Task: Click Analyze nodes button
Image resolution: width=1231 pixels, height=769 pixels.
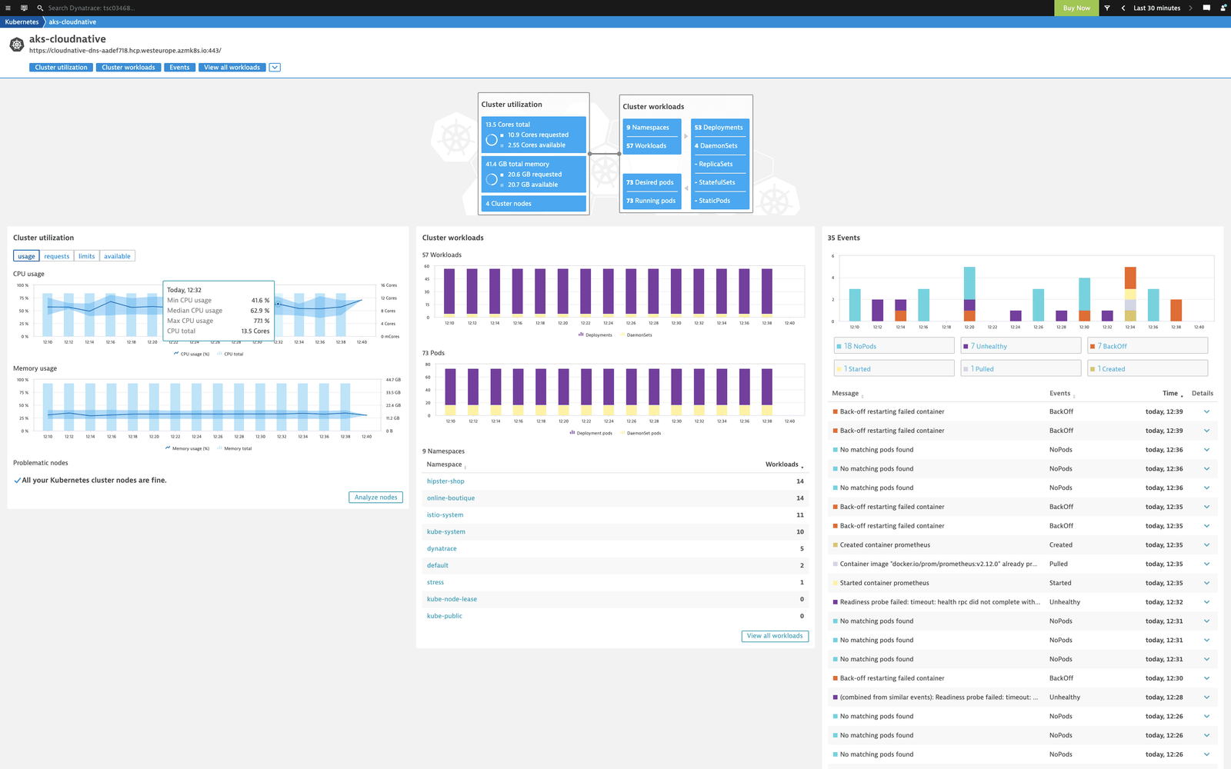Action: (x=375, y=498)
